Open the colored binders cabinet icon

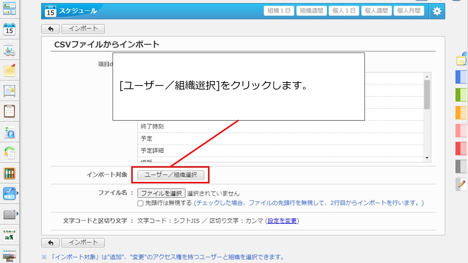[10, 173]
